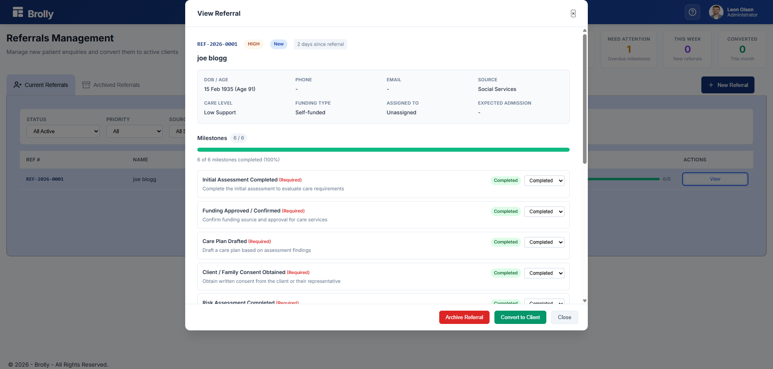Open Initial Assessment status dropdown
773x369 pixels.
click(x=544, y=181)
